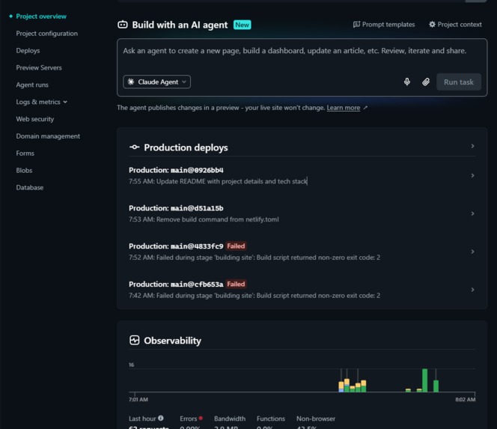Click the red Errors status dot

[201, 419]
